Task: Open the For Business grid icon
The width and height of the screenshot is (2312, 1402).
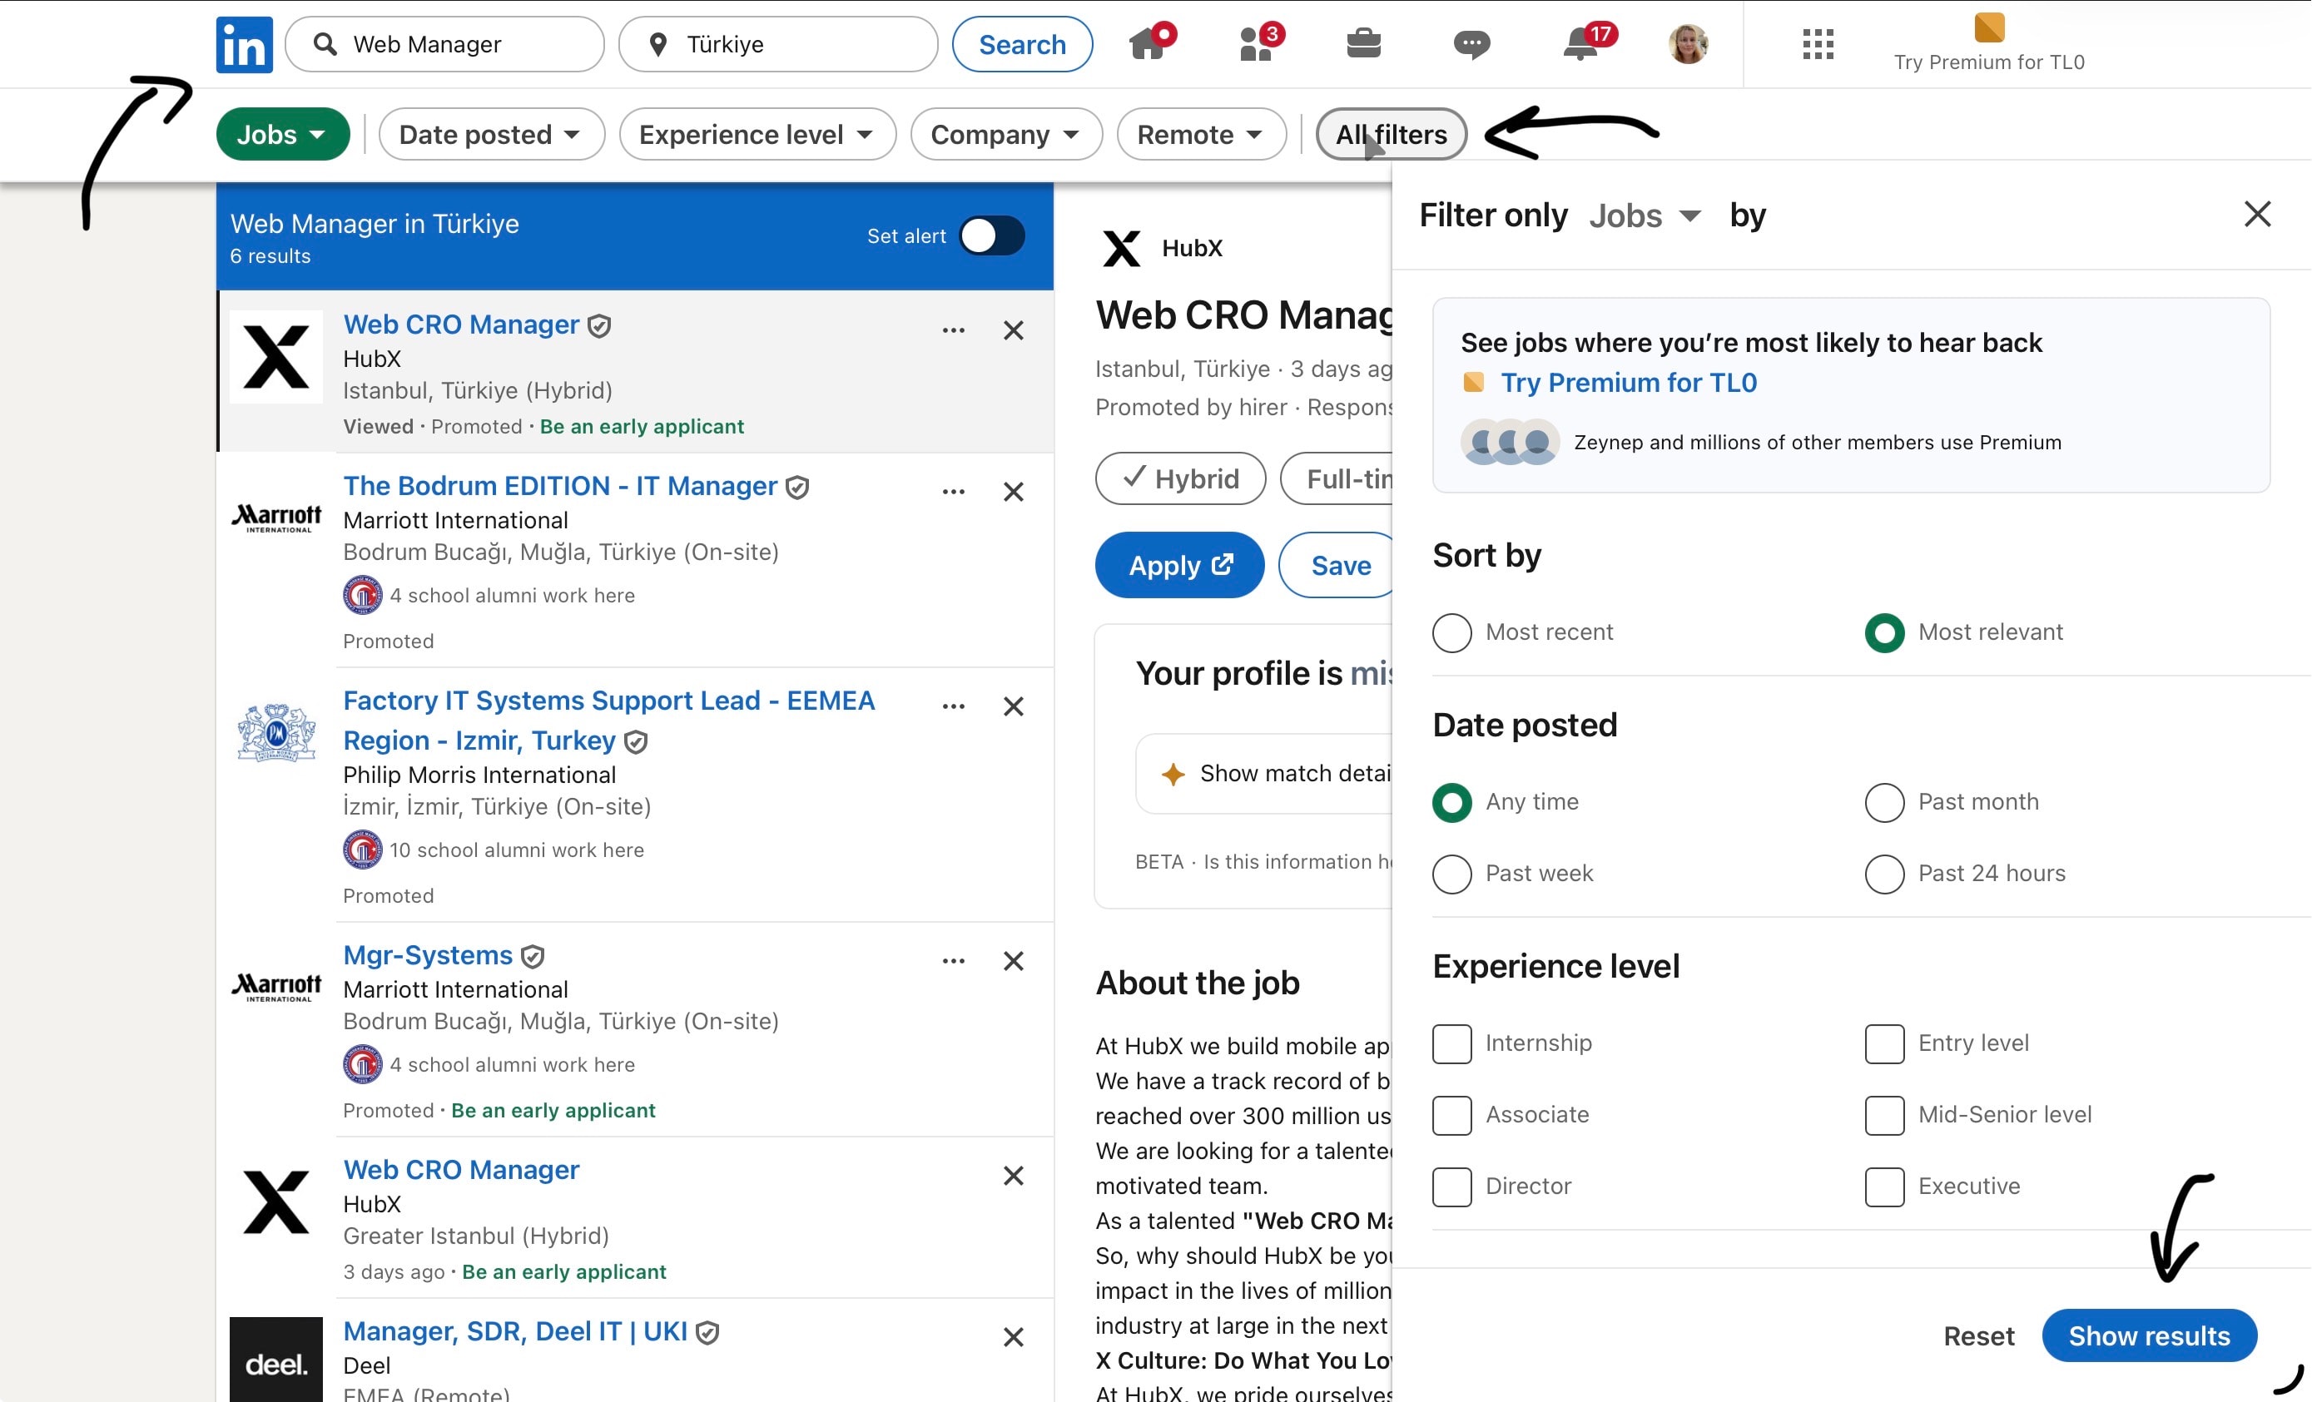Action: (x=1817, y=43)
